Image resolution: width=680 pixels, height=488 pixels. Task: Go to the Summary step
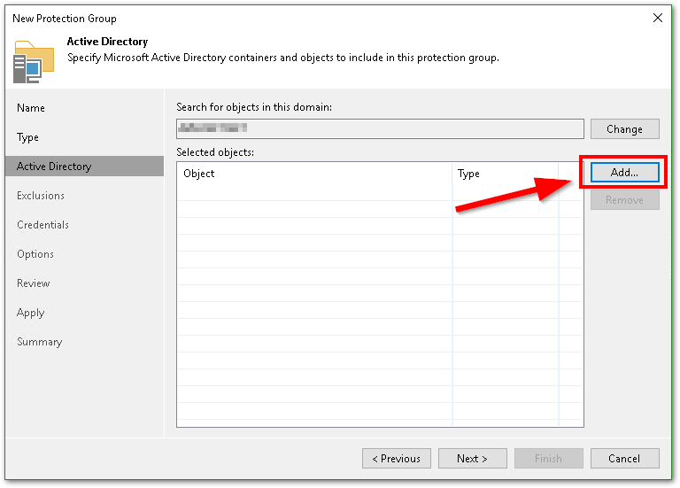pyautogui.click(x=40, y=342)
